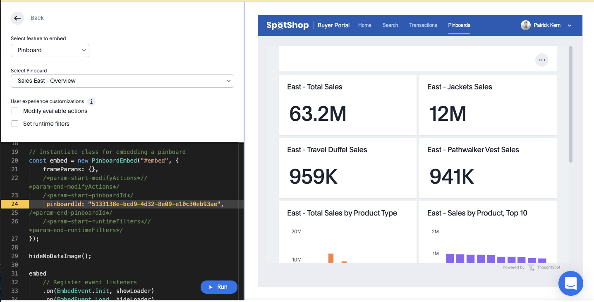This screenshot has width=594, height=302.
Task: Select the Pinboards tab
Action: click(x=459, y=25)
